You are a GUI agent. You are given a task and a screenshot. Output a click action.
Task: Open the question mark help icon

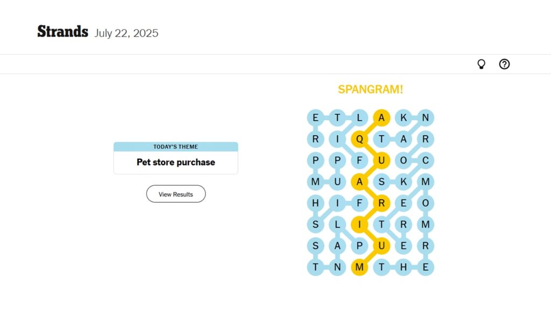click(x=504, y=64)
